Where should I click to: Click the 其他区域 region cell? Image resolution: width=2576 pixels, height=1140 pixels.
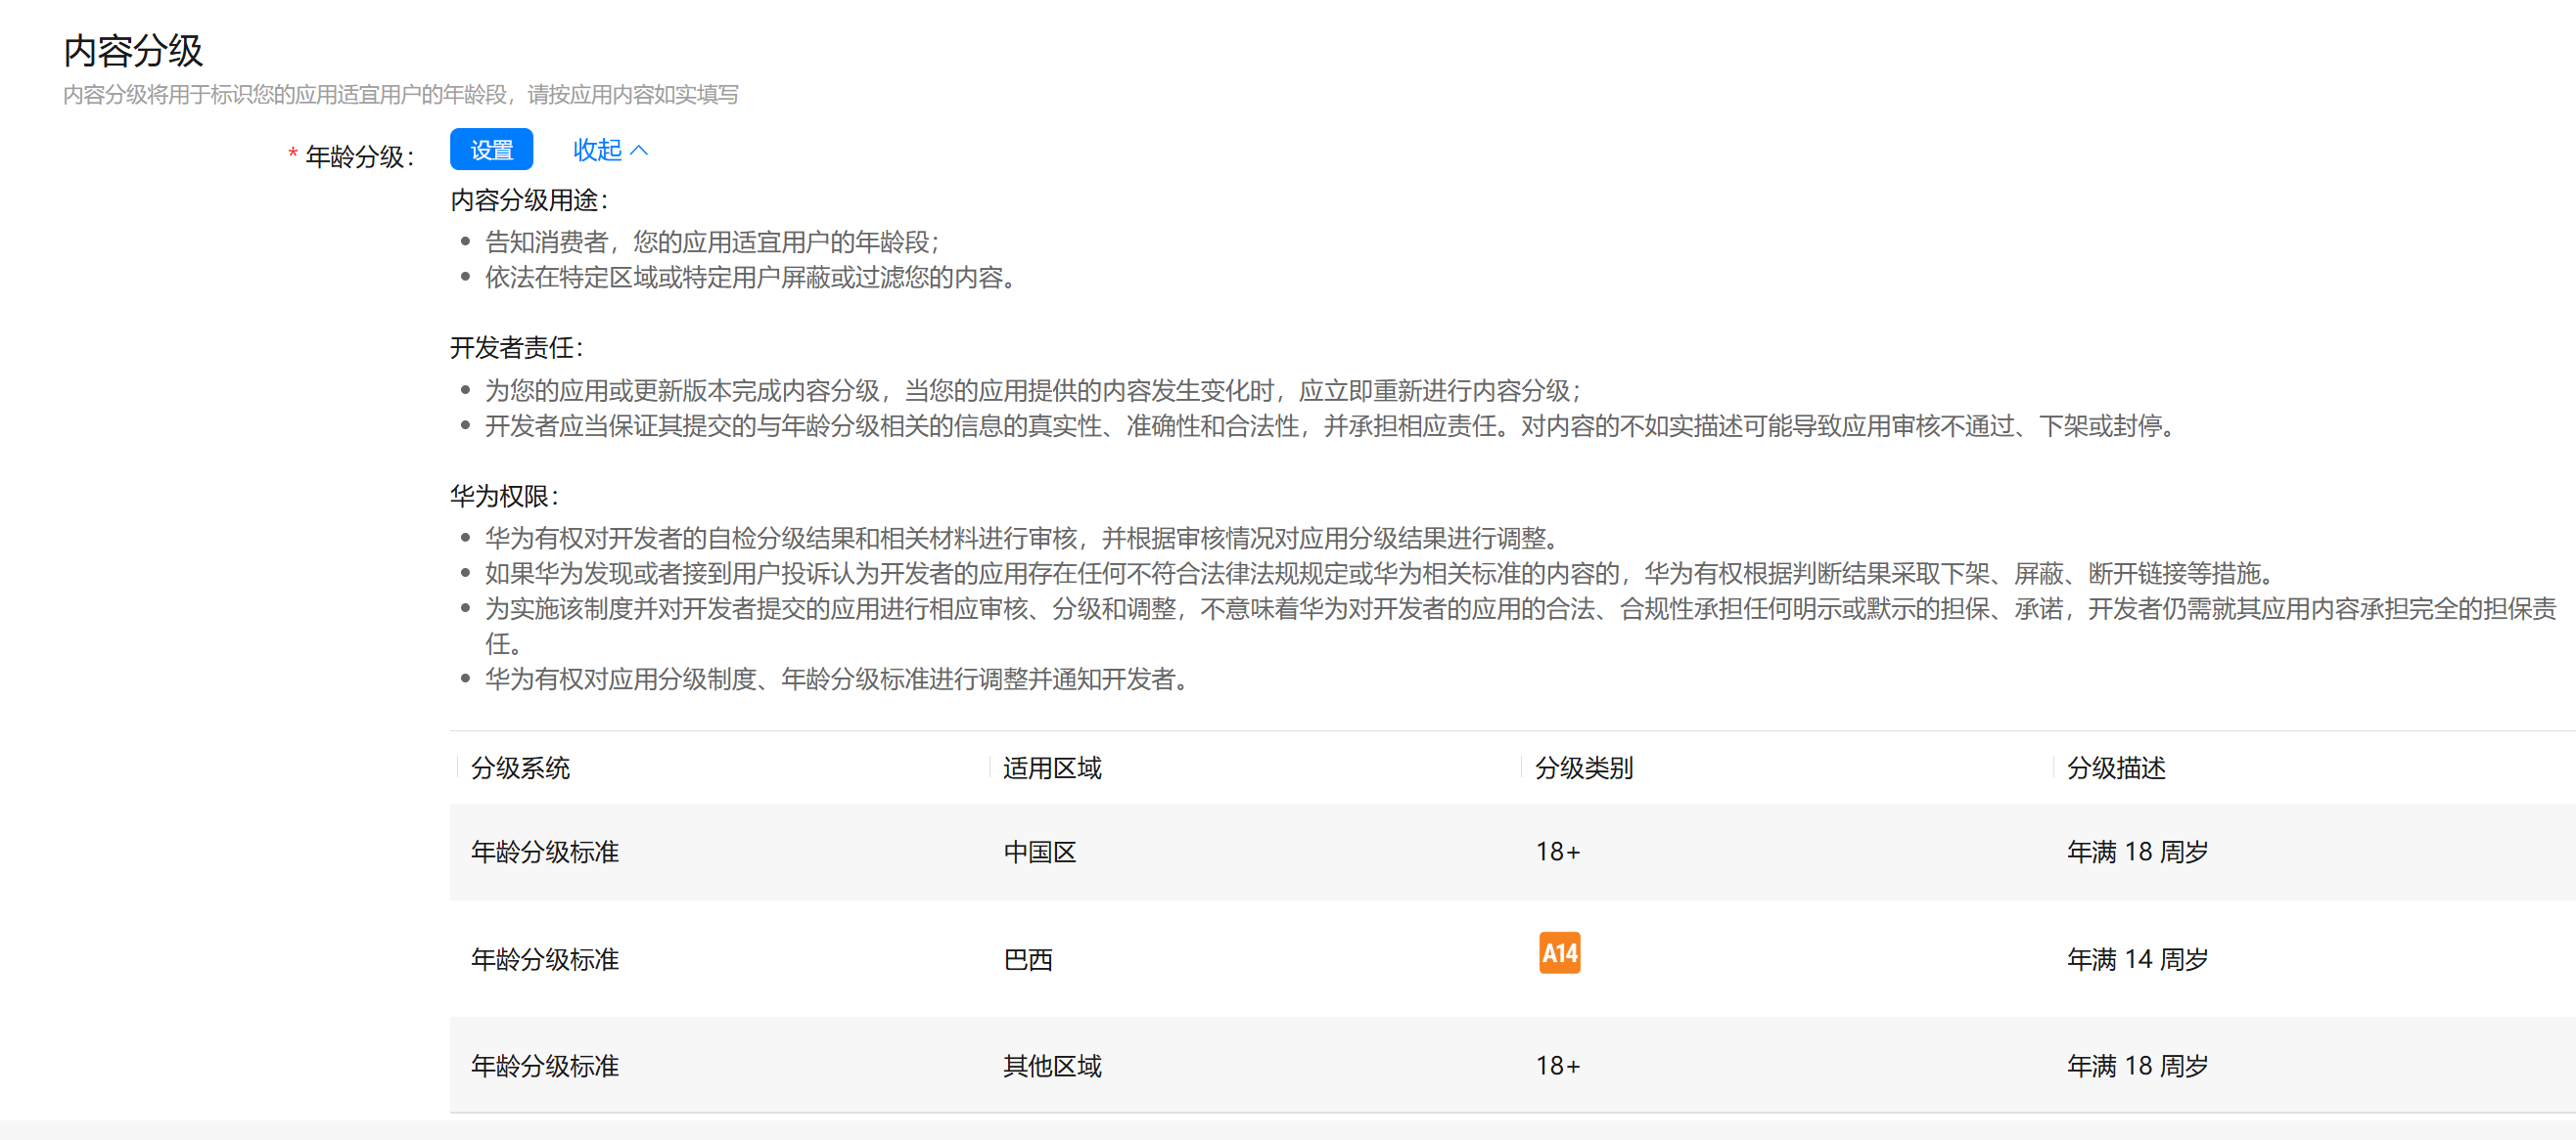(1052, 1065)
